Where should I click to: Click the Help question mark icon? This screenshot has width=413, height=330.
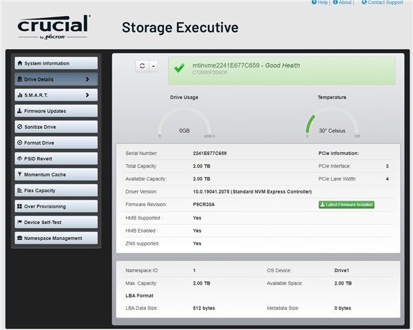click(x=314, y=2)
